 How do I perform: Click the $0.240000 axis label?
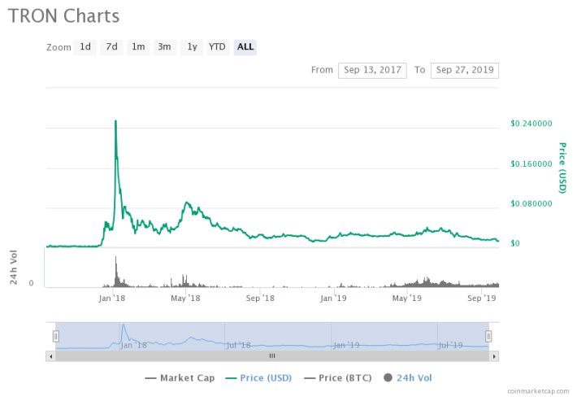pyautogui.click(x=531, y=124)
